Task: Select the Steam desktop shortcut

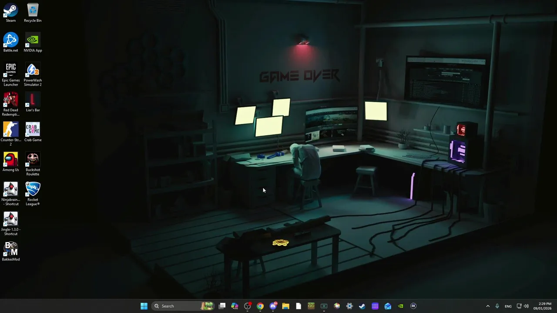Action: click(x=11, y=13)
